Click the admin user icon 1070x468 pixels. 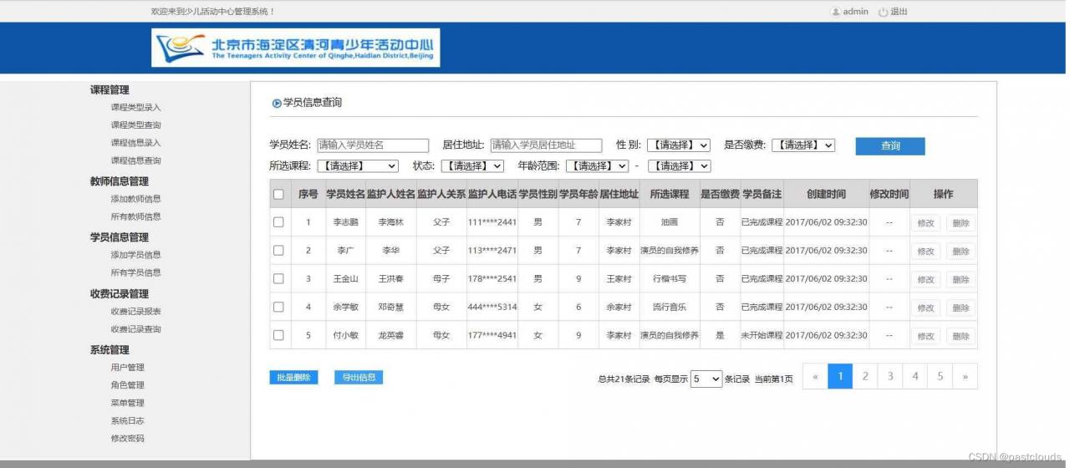pos(835,12)
